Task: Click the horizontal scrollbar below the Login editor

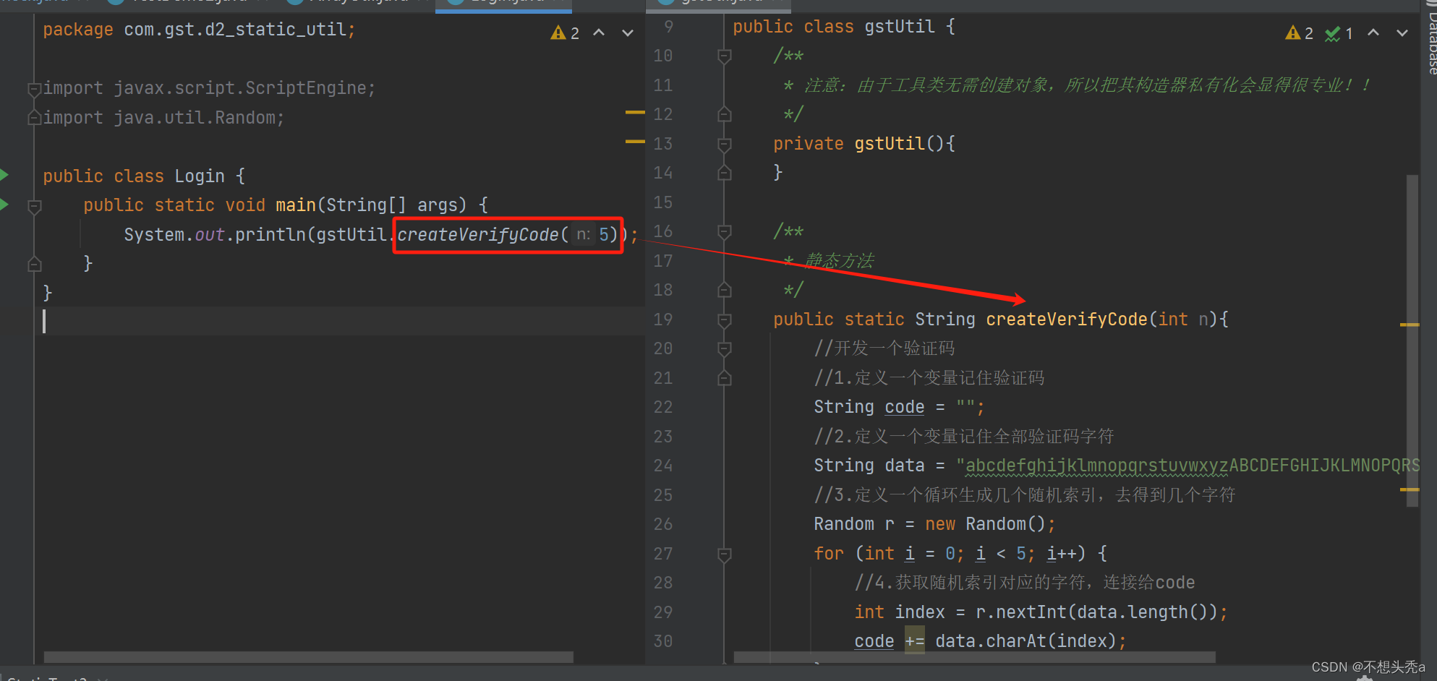Action: pyautogui.click(x=307, y=657)
